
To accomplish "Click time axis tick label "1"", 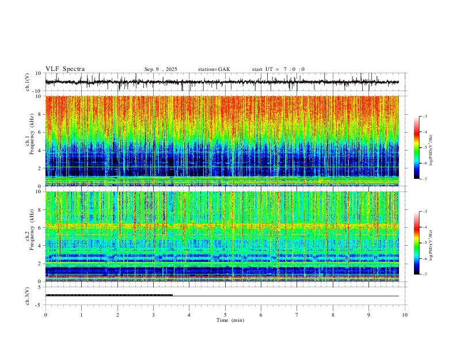I will tap(81, 315).
